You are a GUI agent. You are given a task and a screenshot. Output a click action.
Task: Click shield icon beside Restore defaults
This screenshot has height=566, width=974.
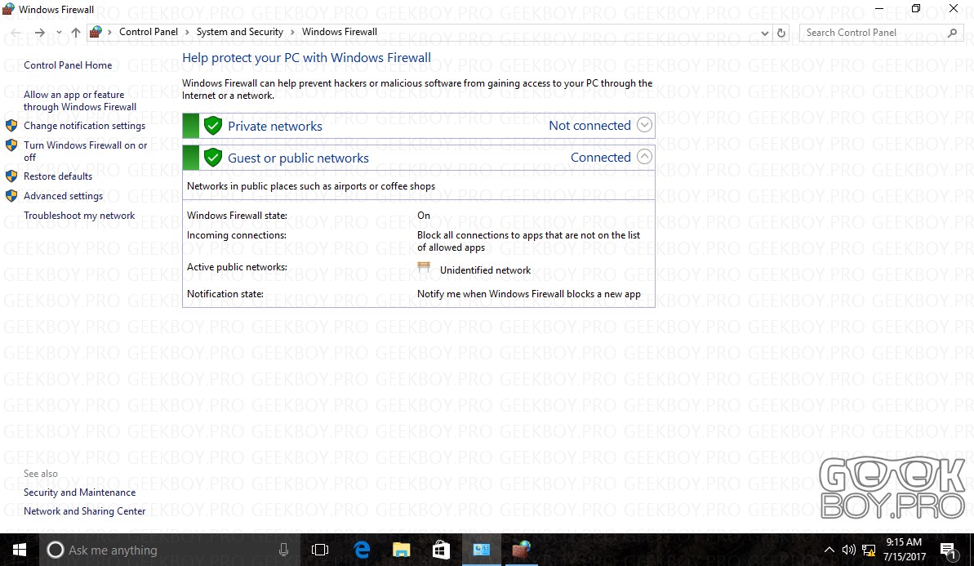point(11,176)
